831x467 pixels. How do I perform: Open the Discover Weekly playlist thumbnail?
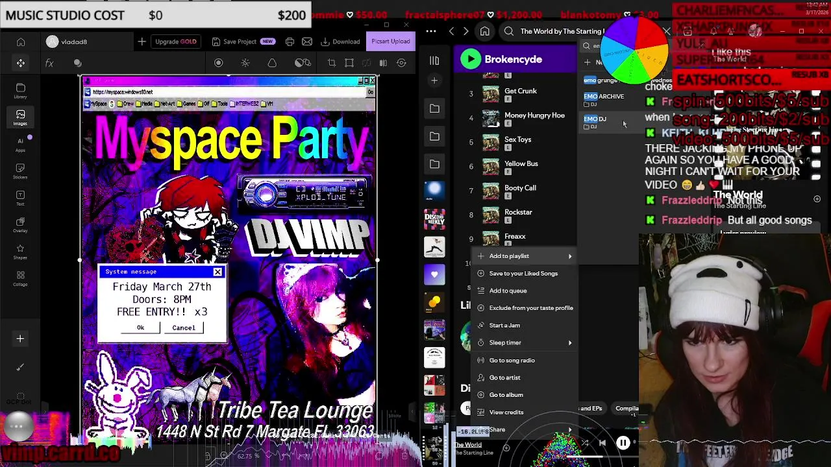pos(434,219)
